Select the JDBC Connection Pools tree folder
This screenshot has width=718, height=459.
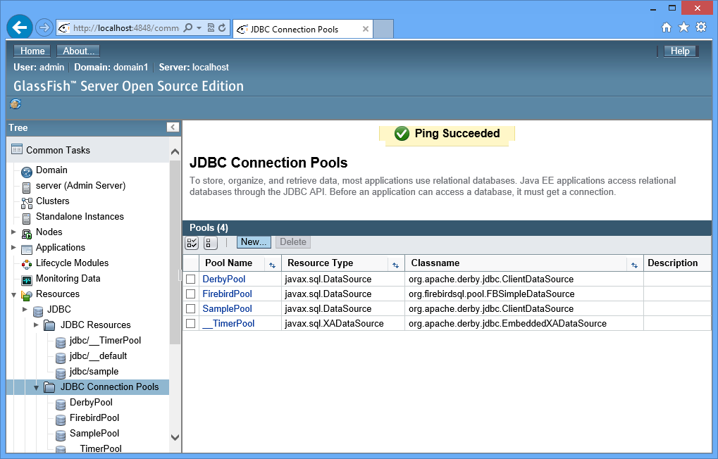point(109,387)
